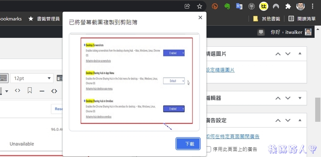Click the bookmark anchor icon in editor toolbar
The image size is (321, 157).
tap(29, 91)
